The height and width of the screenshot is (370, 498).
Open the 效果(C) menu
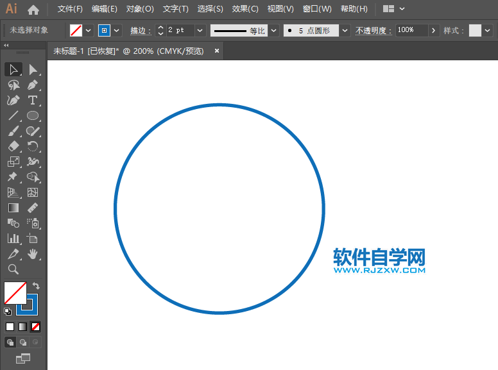pyautogui.click(x=245, y=9)
